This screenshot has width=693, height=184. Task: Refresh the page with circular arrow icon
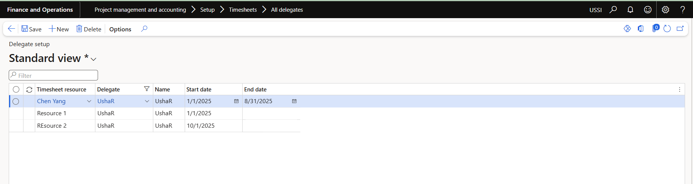[x=667, y=29]
